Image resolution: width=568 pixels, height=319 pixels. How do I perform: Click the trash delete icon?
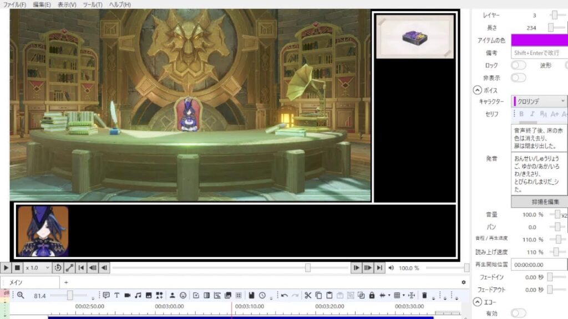(x=424, y=295)
